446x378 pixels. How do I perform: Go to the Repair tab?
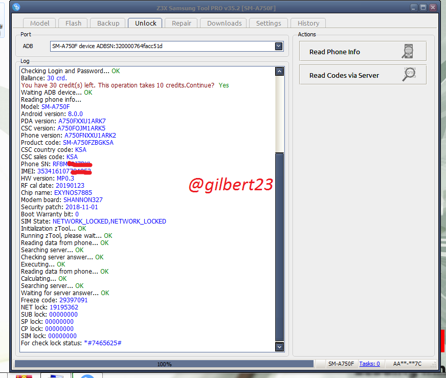click(181, 23)
